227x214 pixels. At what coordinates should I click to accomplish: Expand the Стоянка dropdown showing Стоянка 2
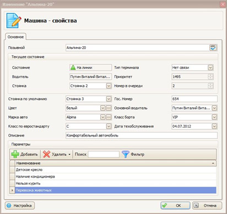pyautogui.click(x=109, y=86)
